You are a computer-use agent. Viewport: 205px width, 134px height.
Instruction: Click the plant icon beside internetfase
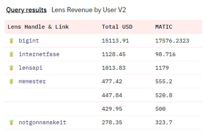click(x=11, y=54)
